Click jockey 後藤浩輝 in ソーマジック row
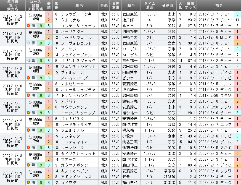Image resolution: width=241 pixels, height=185 pixels. 130,148
